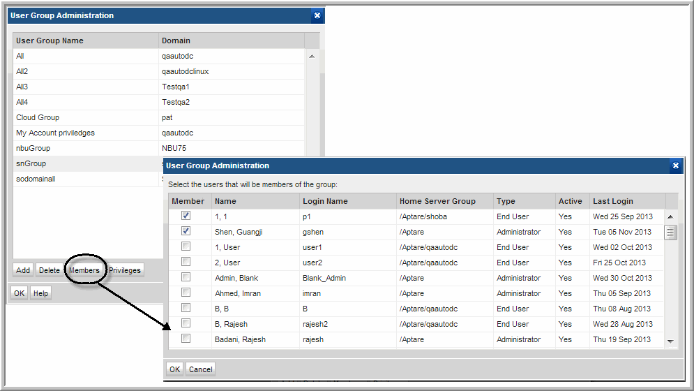The width and height of the screenshot is (694, 391).
Task: Open the Privileges button
Action: (x=125, y=270)
